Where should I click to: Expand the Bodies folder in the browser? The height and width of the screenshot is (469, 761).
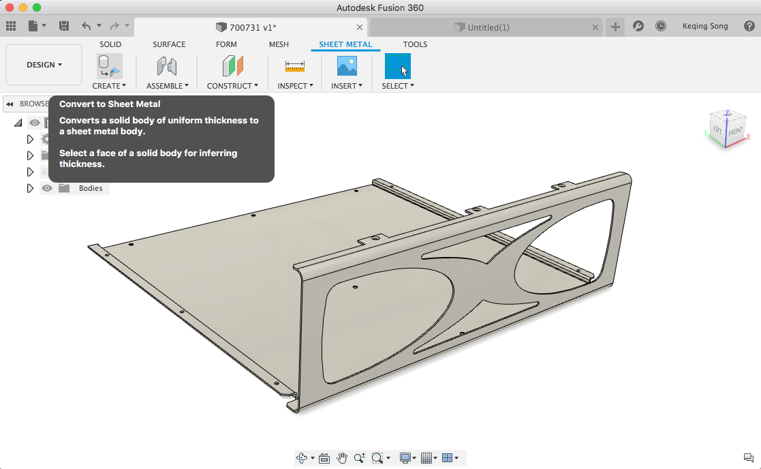30,188
